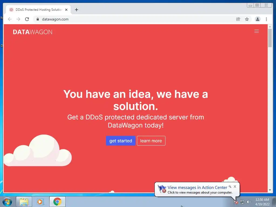Go back with Chrome's back arrow
Viewport: 276px width, 207px height.
tap(10, 19)
